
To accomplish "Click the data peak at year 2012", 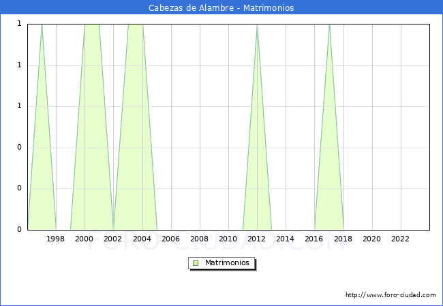I will [x=257, y=25].
